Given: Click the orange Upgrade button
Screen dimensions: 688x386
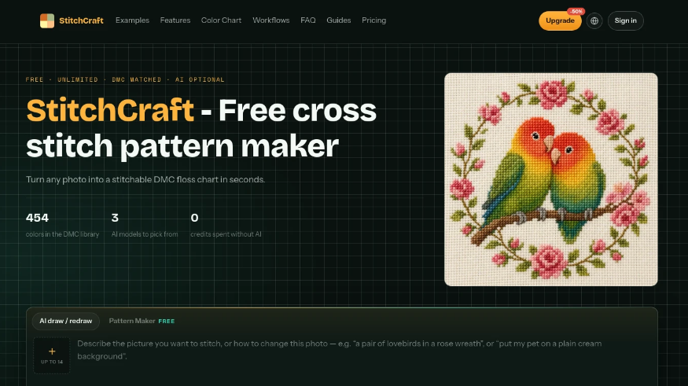Looking at the screenshot, I should [560, 20].
